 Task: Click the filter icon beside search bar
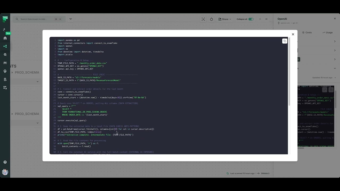71,19
